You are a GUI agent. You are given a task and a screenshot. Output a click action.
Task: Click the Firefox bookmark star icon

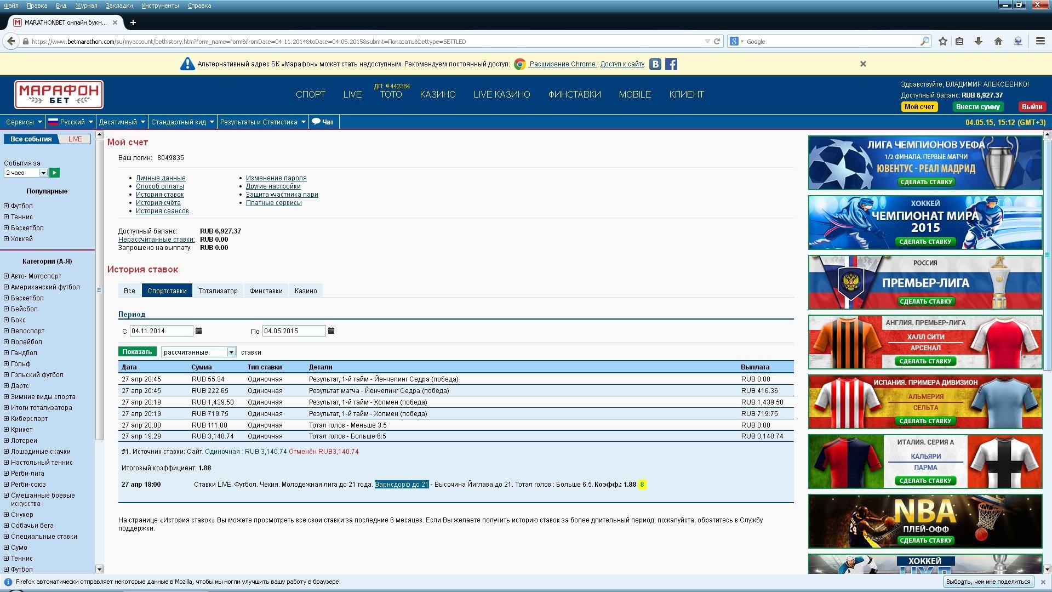pyautogui.click(x=943, y=41)
